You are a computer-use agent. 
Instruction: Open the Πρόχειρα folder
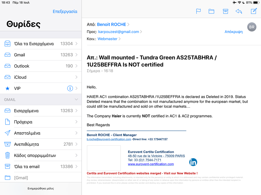point(41,122)
